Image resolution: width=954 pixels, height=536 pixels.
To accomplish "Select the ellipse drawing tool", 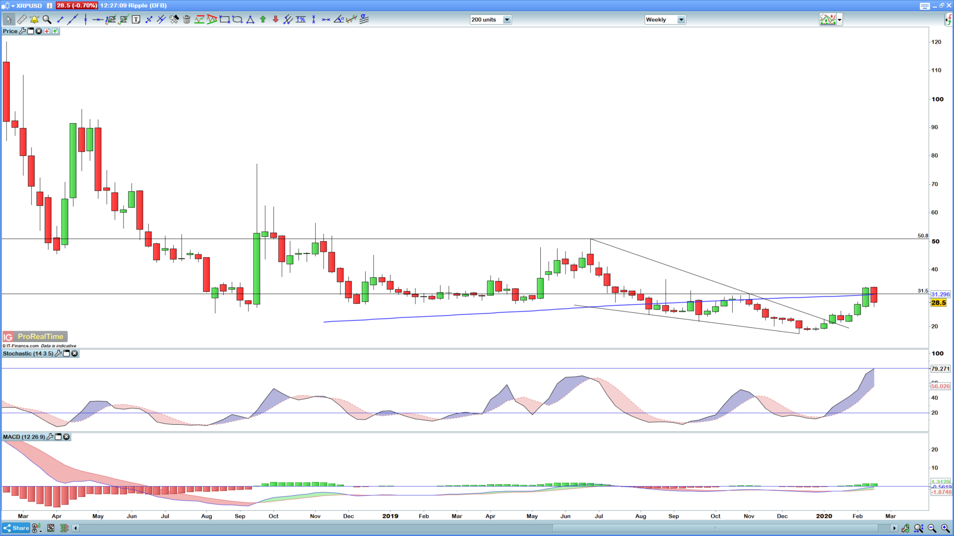I will (238, 20).
